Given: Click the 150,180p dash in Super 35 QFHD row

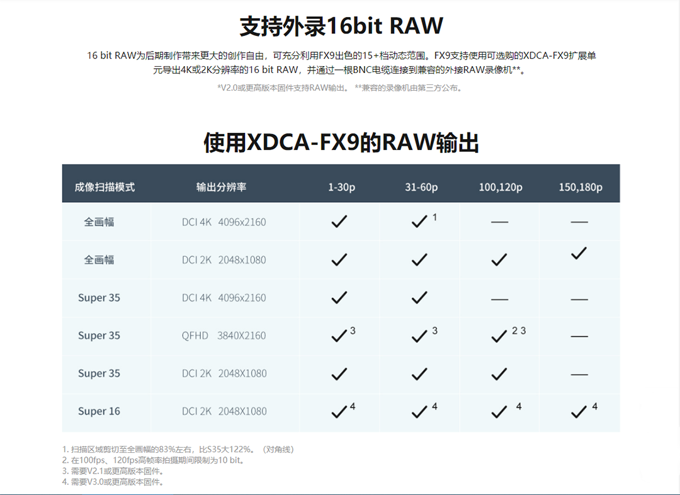Looking at the screenshot, I should [579, 336].
